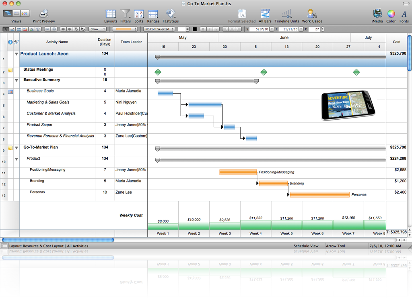Image resolution: width=412 pixels, height=298 pixels.
Task: Collapse the Go-To-Market Plan group
Action: [16, 148]
